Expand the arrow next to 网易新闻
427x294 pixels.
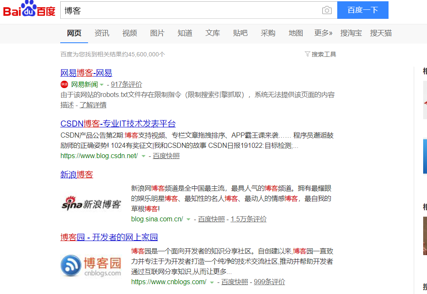coord(102,85)
